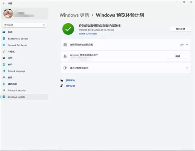Click the search settings input field
The width and height of the screenshot is (195, 151).
point(24,25)
